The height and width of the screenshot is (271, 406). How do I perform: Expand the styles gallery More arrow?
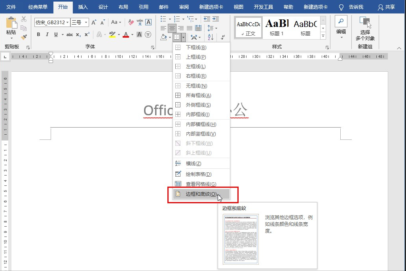point(323,36)
